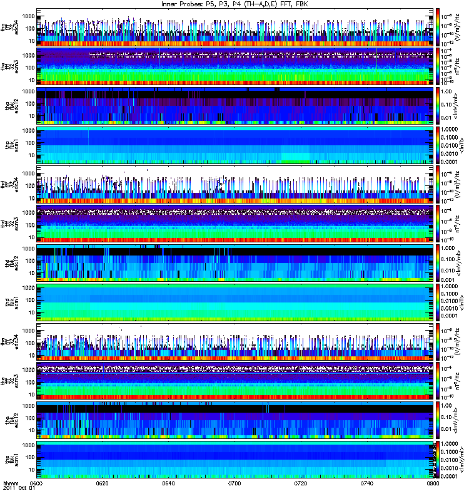Click the '2011 Oct 01' date label
469x501 pixels.
(x=19, y=488)
